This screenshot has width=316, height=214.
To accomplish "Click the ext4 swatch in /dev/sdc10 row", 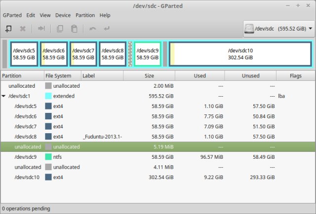I will (x=48, y=177).
